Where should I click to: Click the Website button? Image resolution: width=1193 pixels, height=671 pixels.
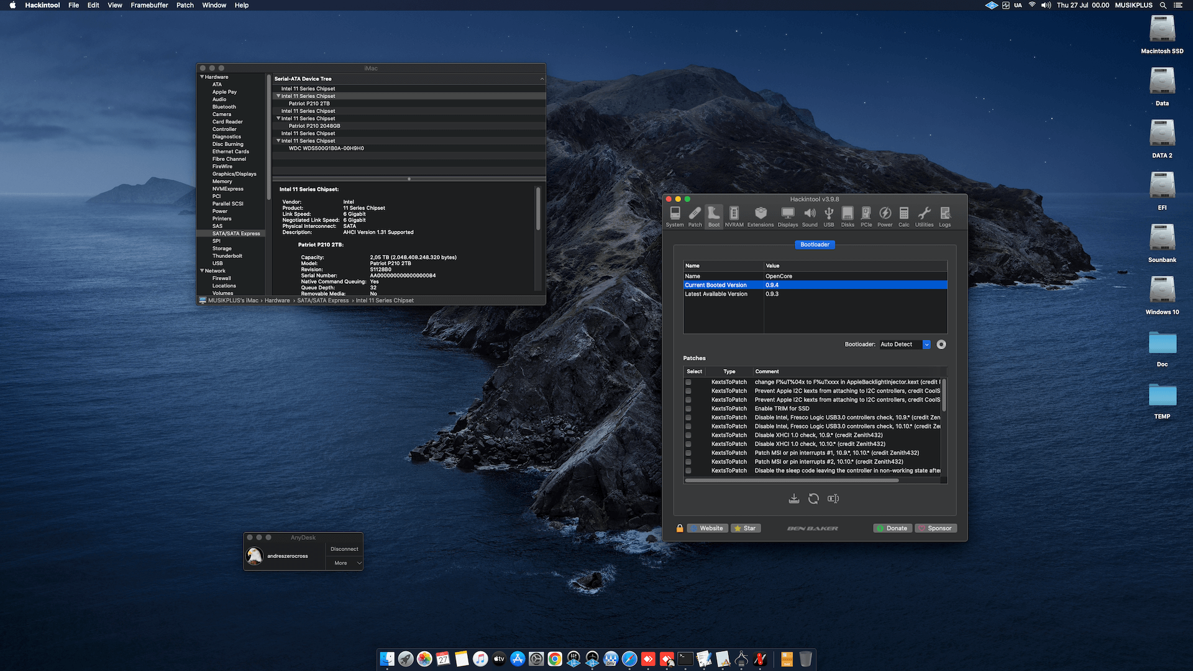click(706, 528)
